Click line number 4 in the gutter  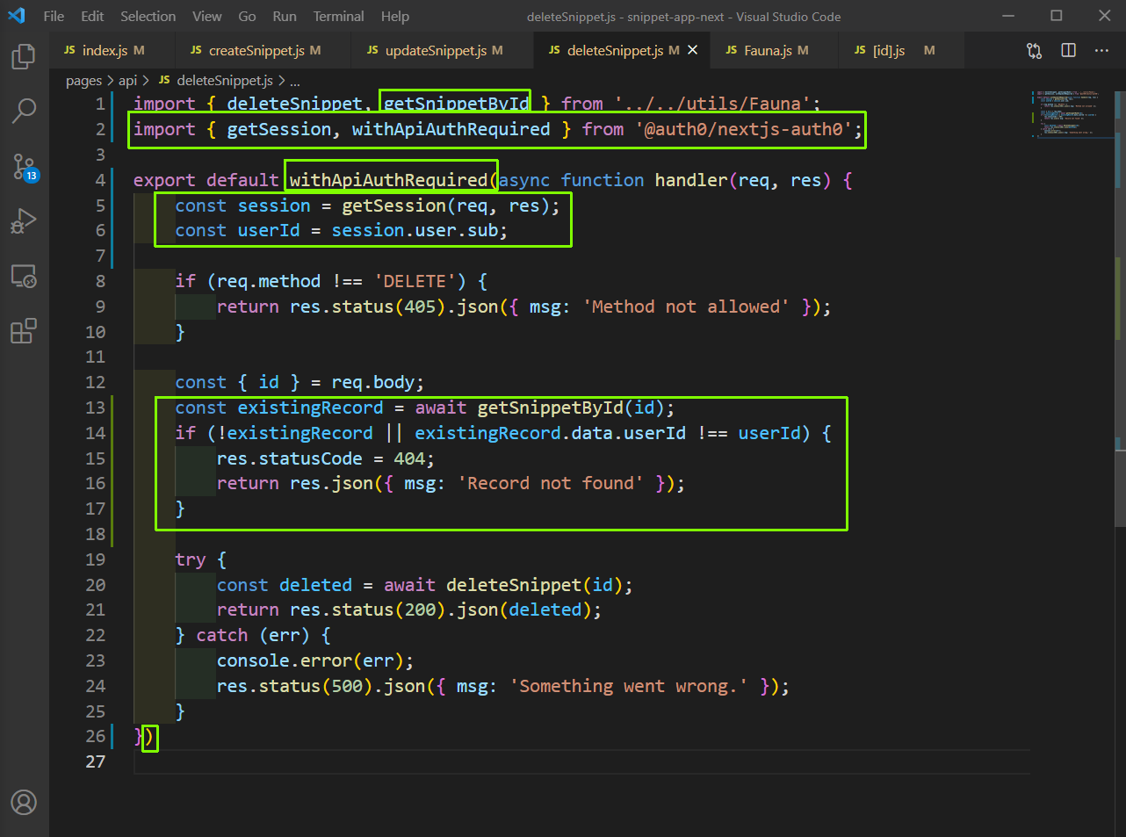[x=100, y=180]
